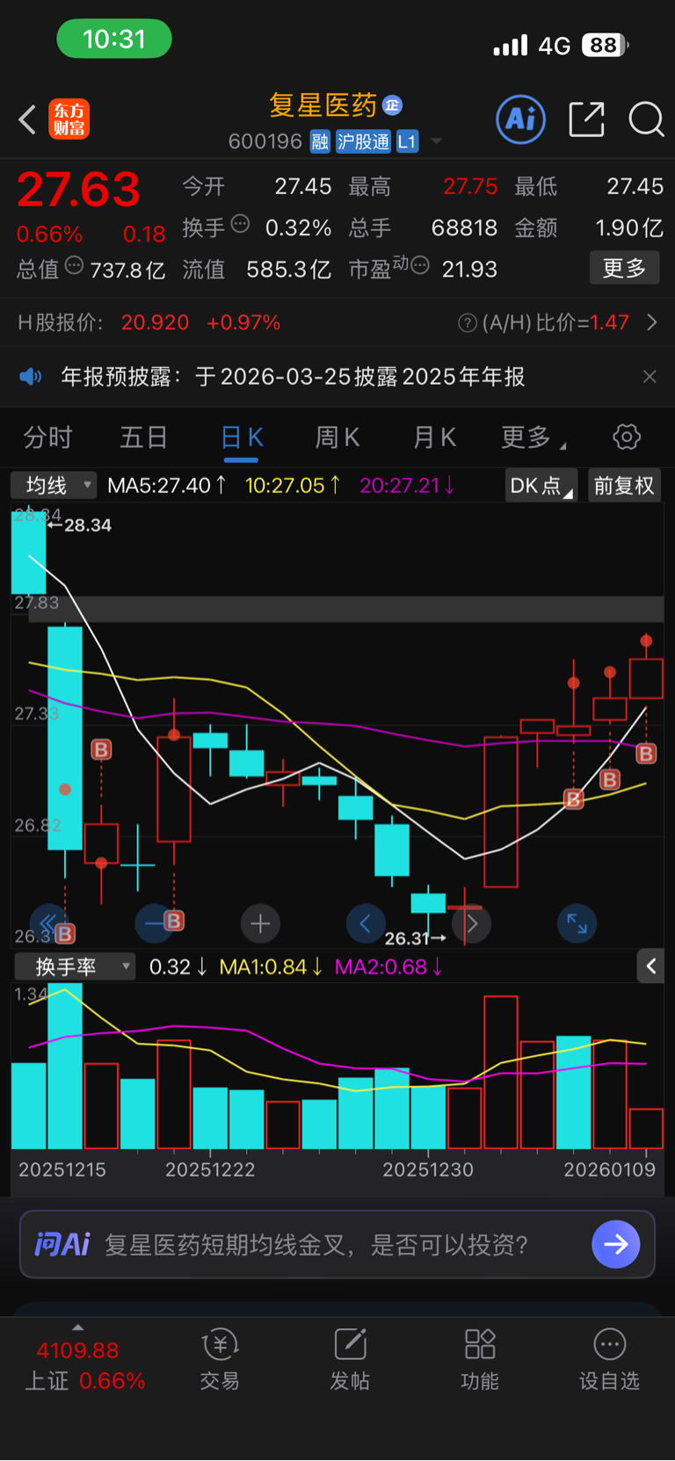Screen dimensions: 675x1461
Task: Tap MA20 27.21 magenta label
Action: (406, 485)
